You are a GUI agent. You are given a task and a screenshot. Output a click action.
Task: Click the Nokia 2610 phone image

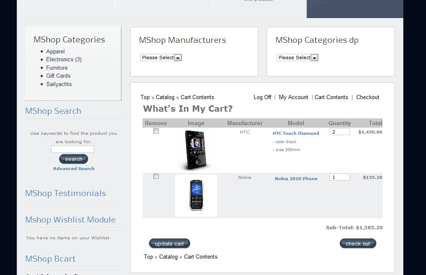(196, 196)
